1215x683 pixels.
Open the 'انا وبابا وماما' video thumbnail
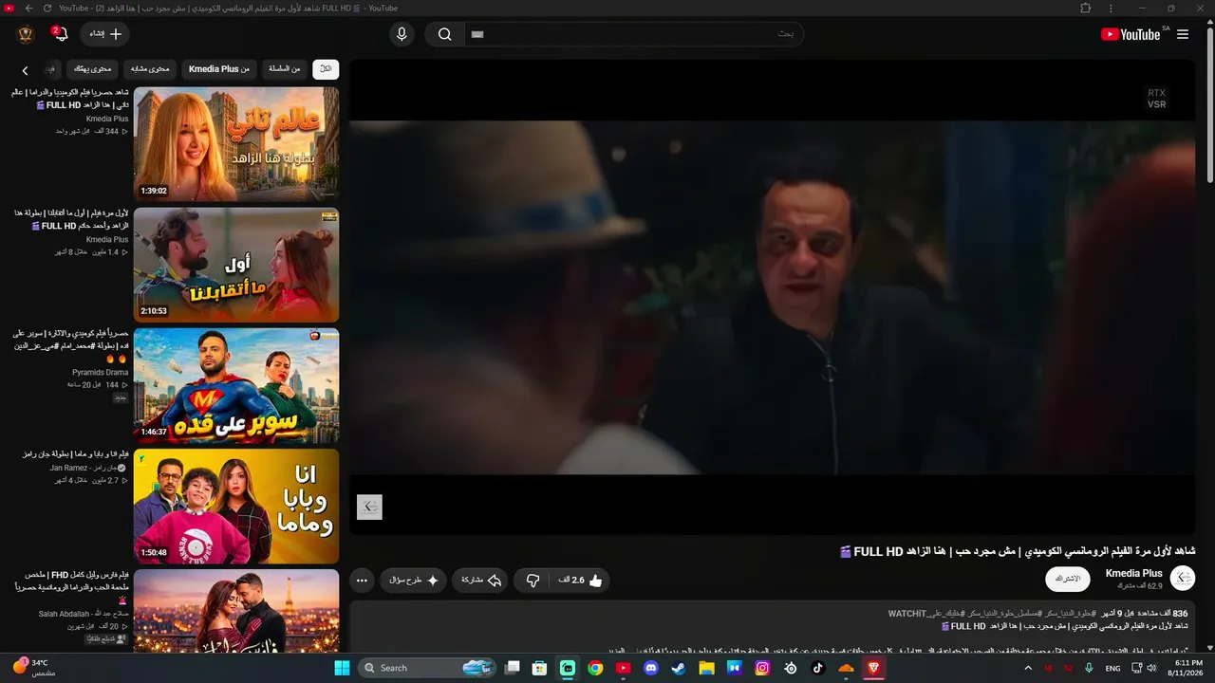click(236, 506)
